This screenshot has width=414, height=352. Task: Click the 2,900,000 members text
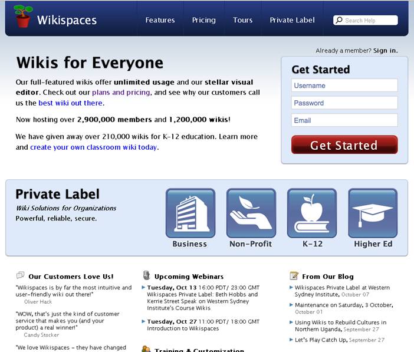[x=114, y=120]
